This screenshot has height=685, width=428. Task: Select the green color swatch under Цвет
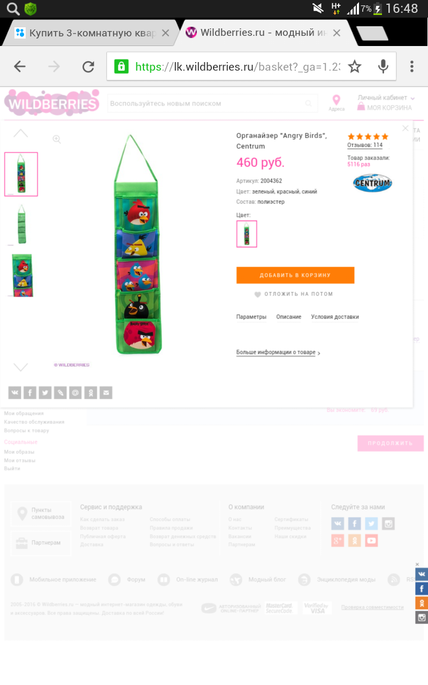point(247,234)
